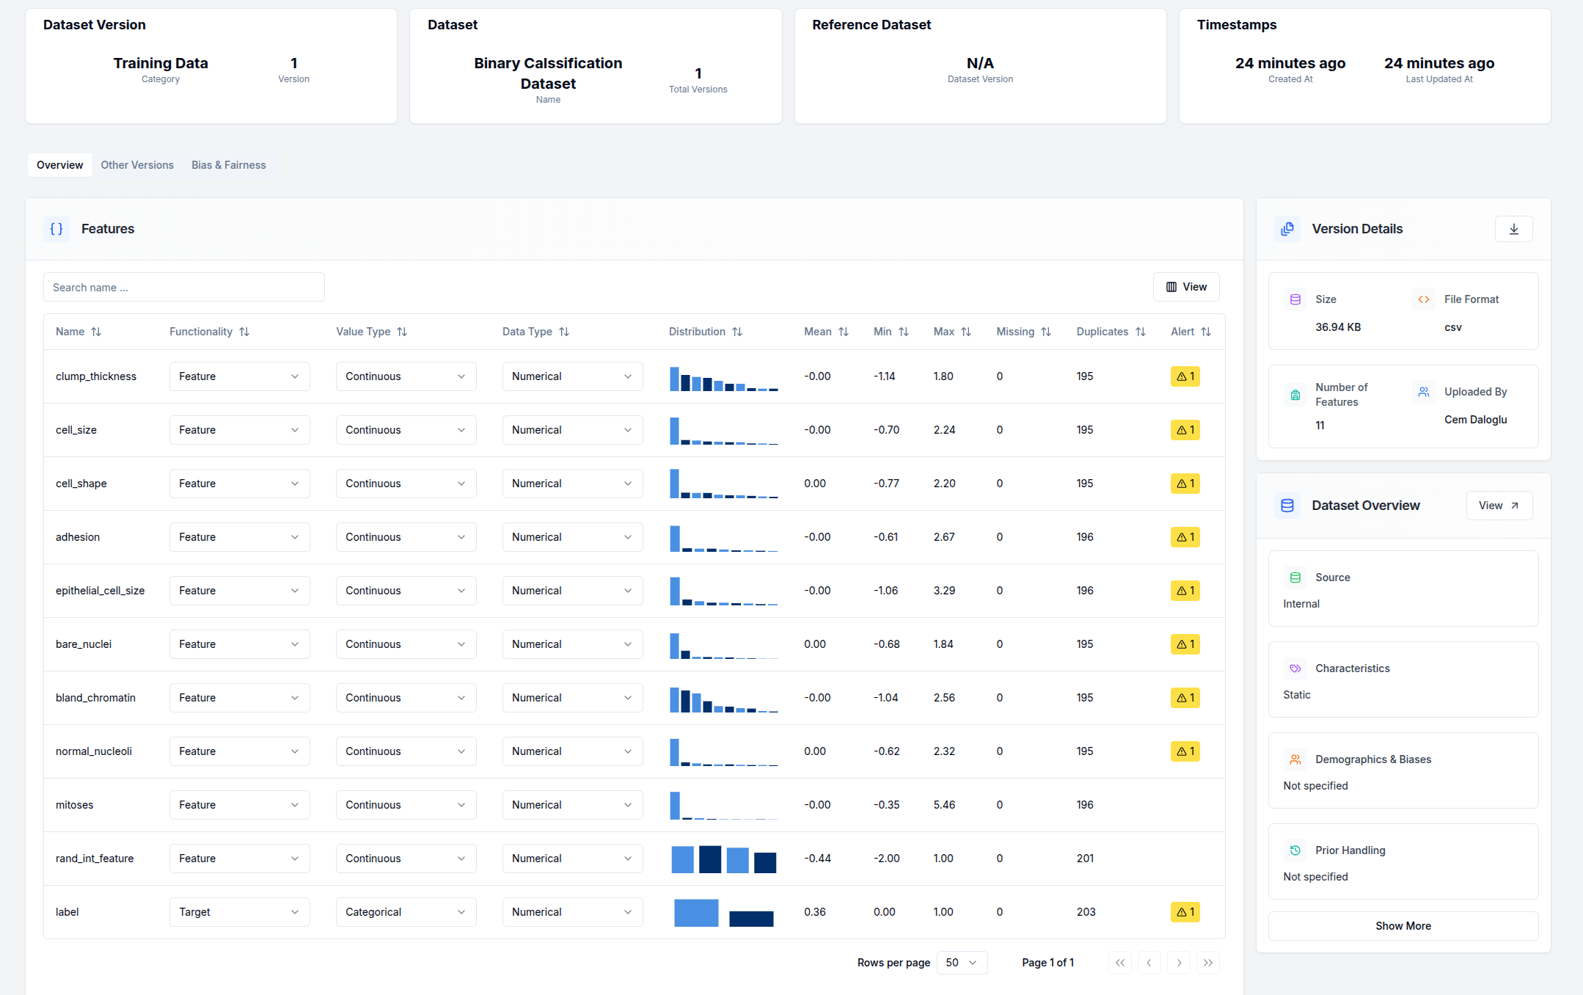Click the Show More button

1403,925
